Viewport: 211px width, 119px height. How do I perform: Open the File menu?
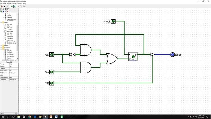[x=1, y=4]
